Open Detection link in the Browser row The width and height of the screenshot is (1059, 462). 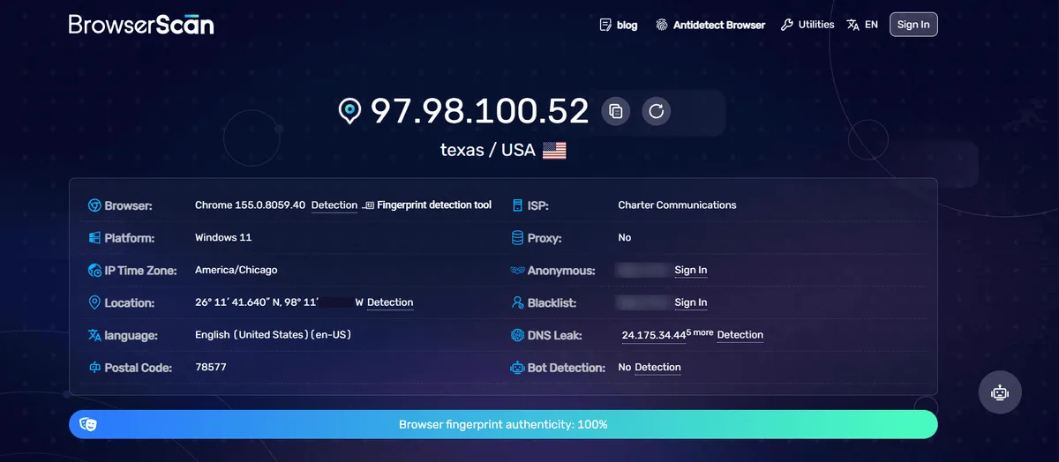[334, 205]
